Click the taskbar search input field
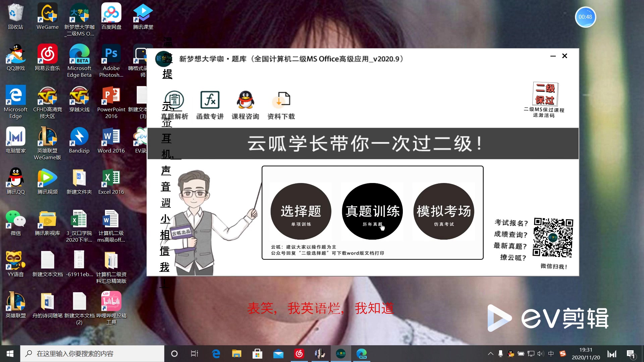 92,353
